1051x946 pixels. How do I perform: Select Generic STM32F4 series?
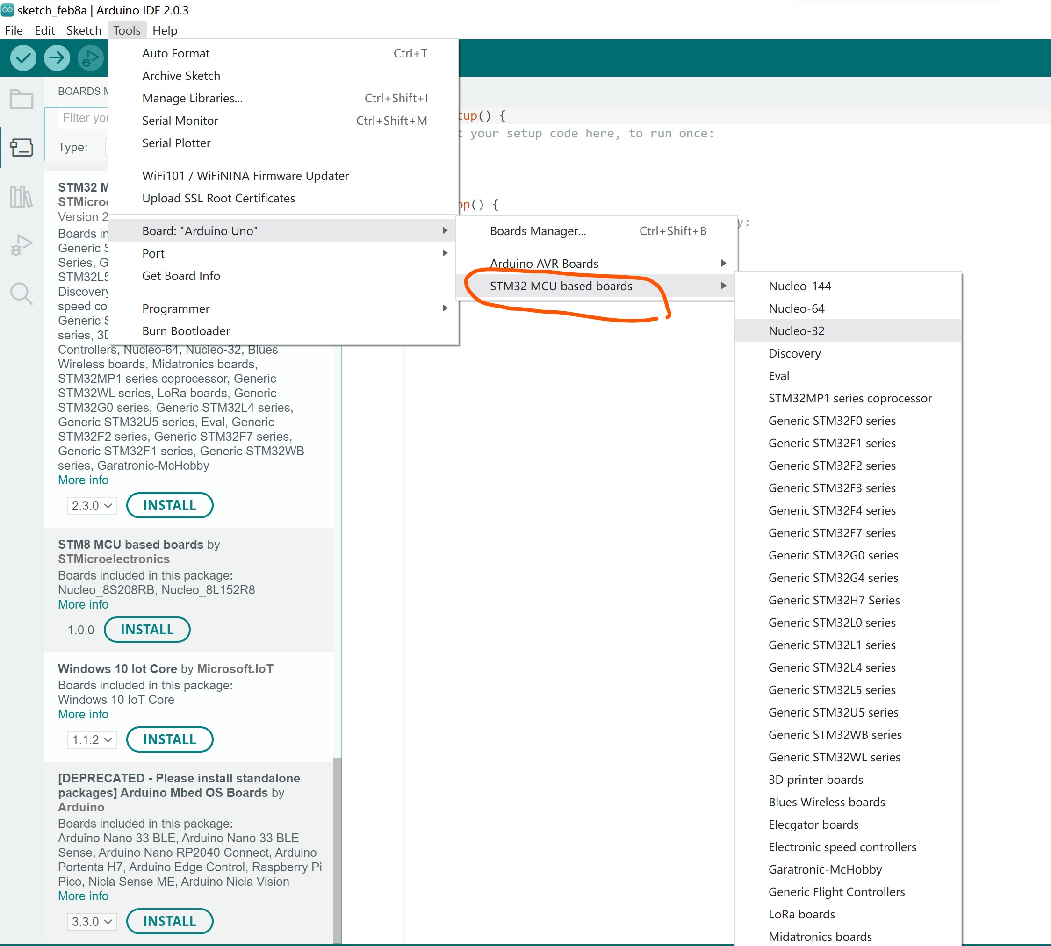pyautogui.click(x=848, y=510)
